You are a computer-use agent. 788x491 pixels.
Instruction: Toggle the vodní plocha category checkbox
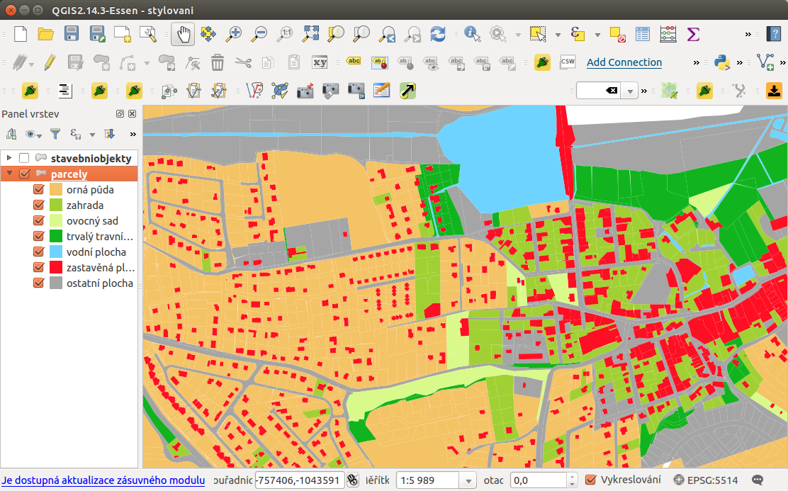(38, 252)
